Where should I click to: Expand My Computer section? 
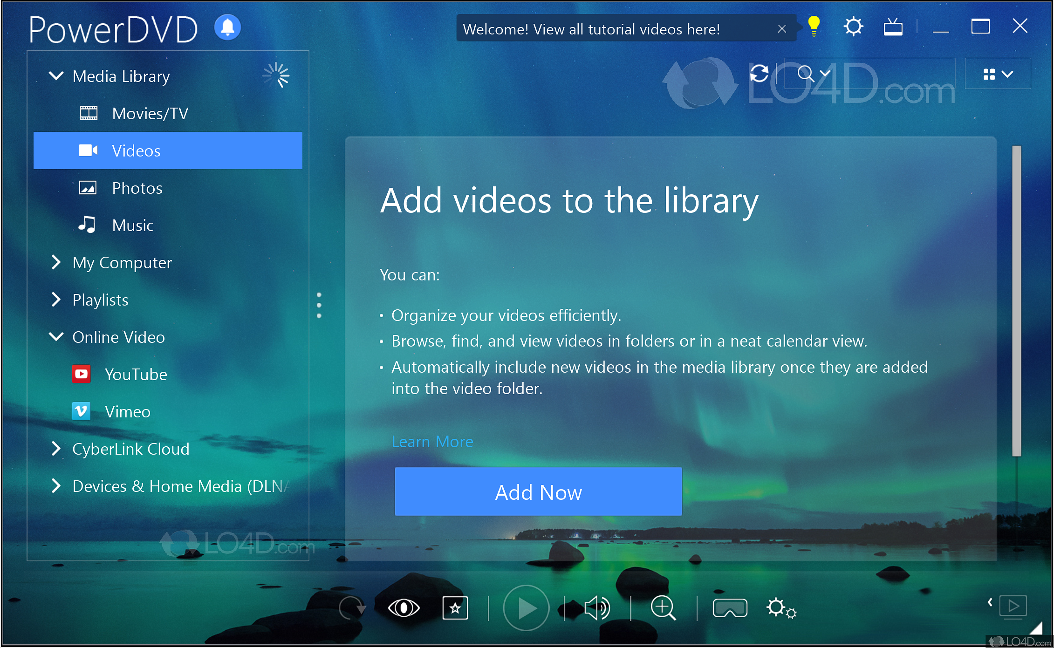pos(56,262)
